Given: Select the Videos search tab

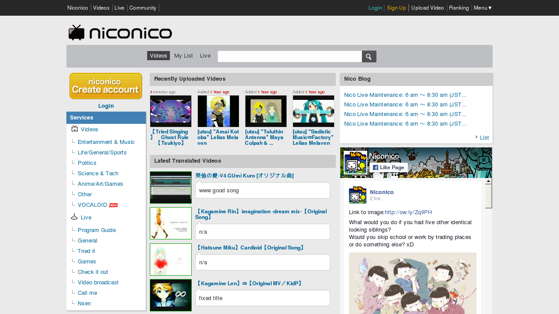Looking at the screenshot, I should click(159, 56).
